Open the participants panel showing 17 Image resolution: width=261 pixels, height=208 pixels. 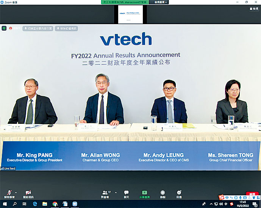pyautogui.click(x=106, y=194)
